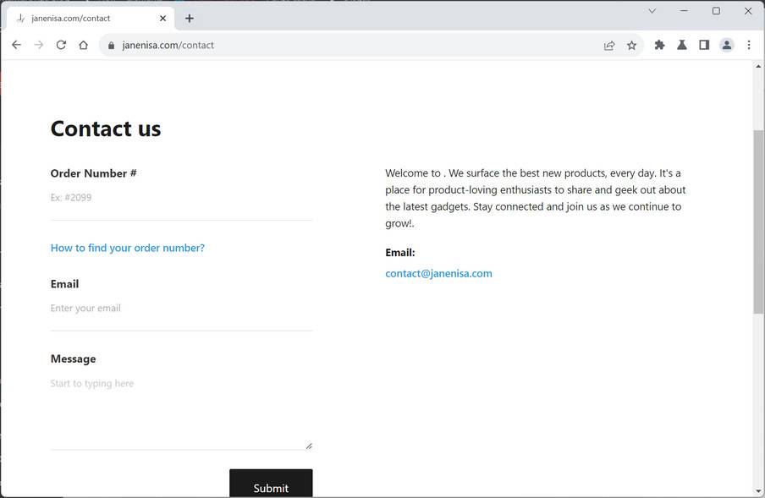
Task: Focus the Order Number input field
Action: point(181,198)
